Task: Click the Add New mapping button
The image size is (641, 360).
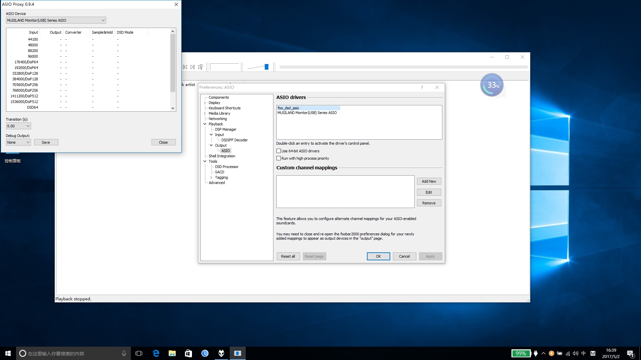Action: click(429, 181)
